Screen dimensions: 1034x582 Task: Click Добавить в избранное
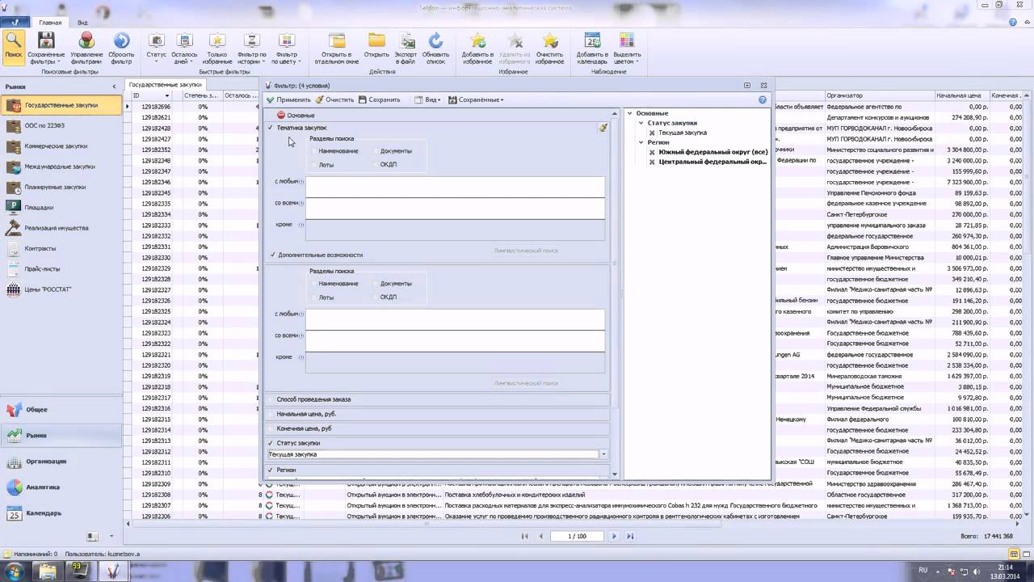tap(477, 48)
